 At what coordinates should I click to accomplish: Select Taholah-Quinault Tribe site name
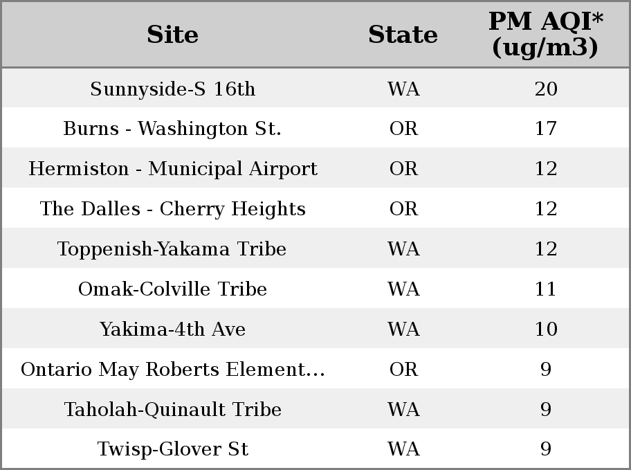[x=173, y=409]
